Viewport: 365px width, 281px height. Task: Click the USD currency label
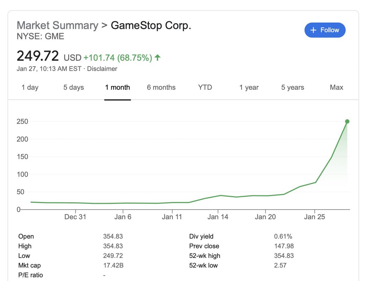(x=72, y=58)
